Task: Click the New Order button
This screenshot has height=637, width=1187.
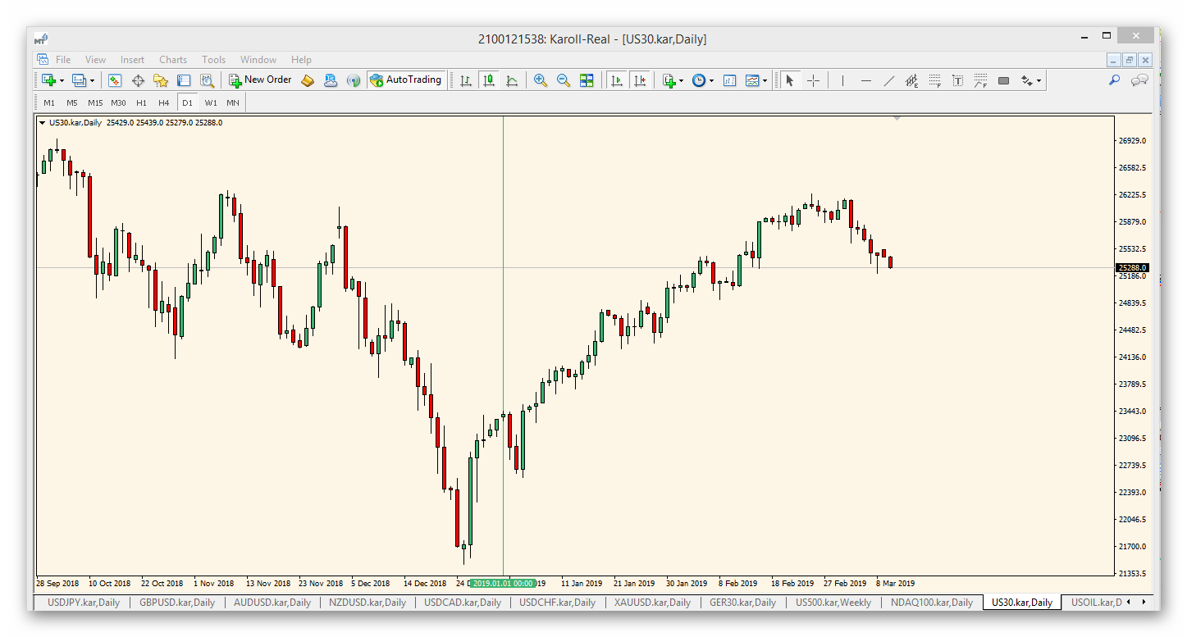Action: pyautogui.click(x=260, y=80)
